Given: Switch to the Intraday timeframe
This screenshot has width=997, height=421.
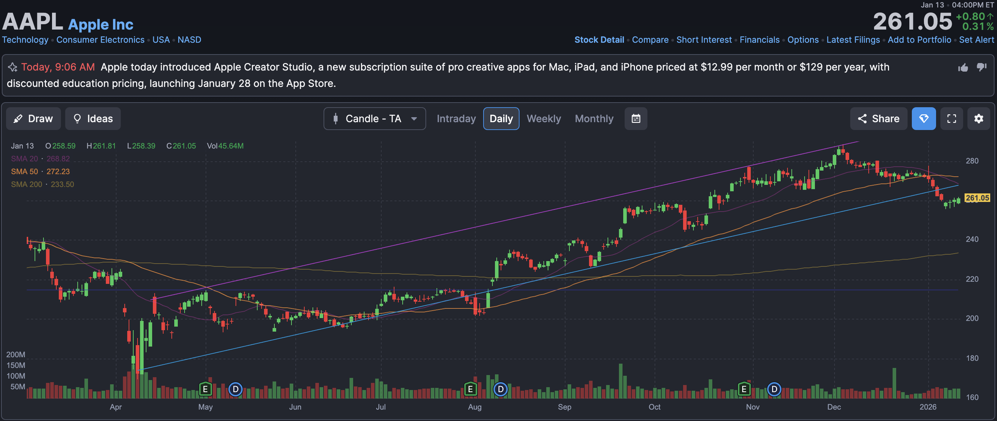Looking at the screenshot, I should 456,118.
